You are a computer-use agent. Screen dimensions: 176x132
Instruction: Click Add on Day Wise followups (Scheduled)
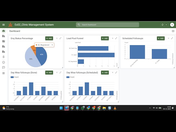tap(105, 73)
